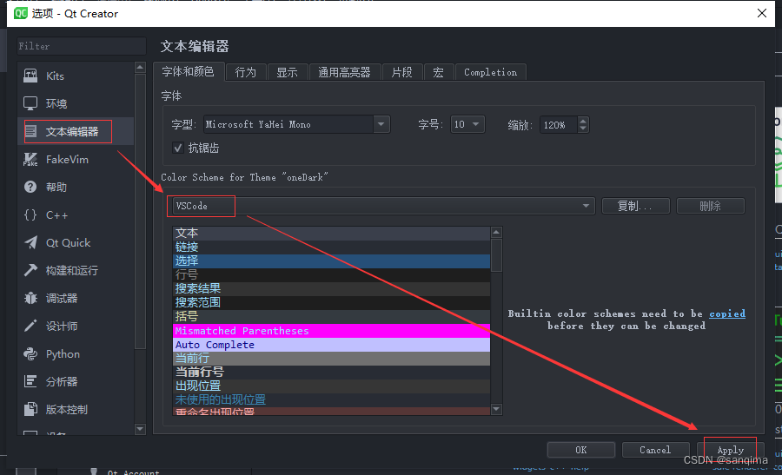Select the 当前行号 list entry
This screenshot has height=475, width=782.
point(331,372)
